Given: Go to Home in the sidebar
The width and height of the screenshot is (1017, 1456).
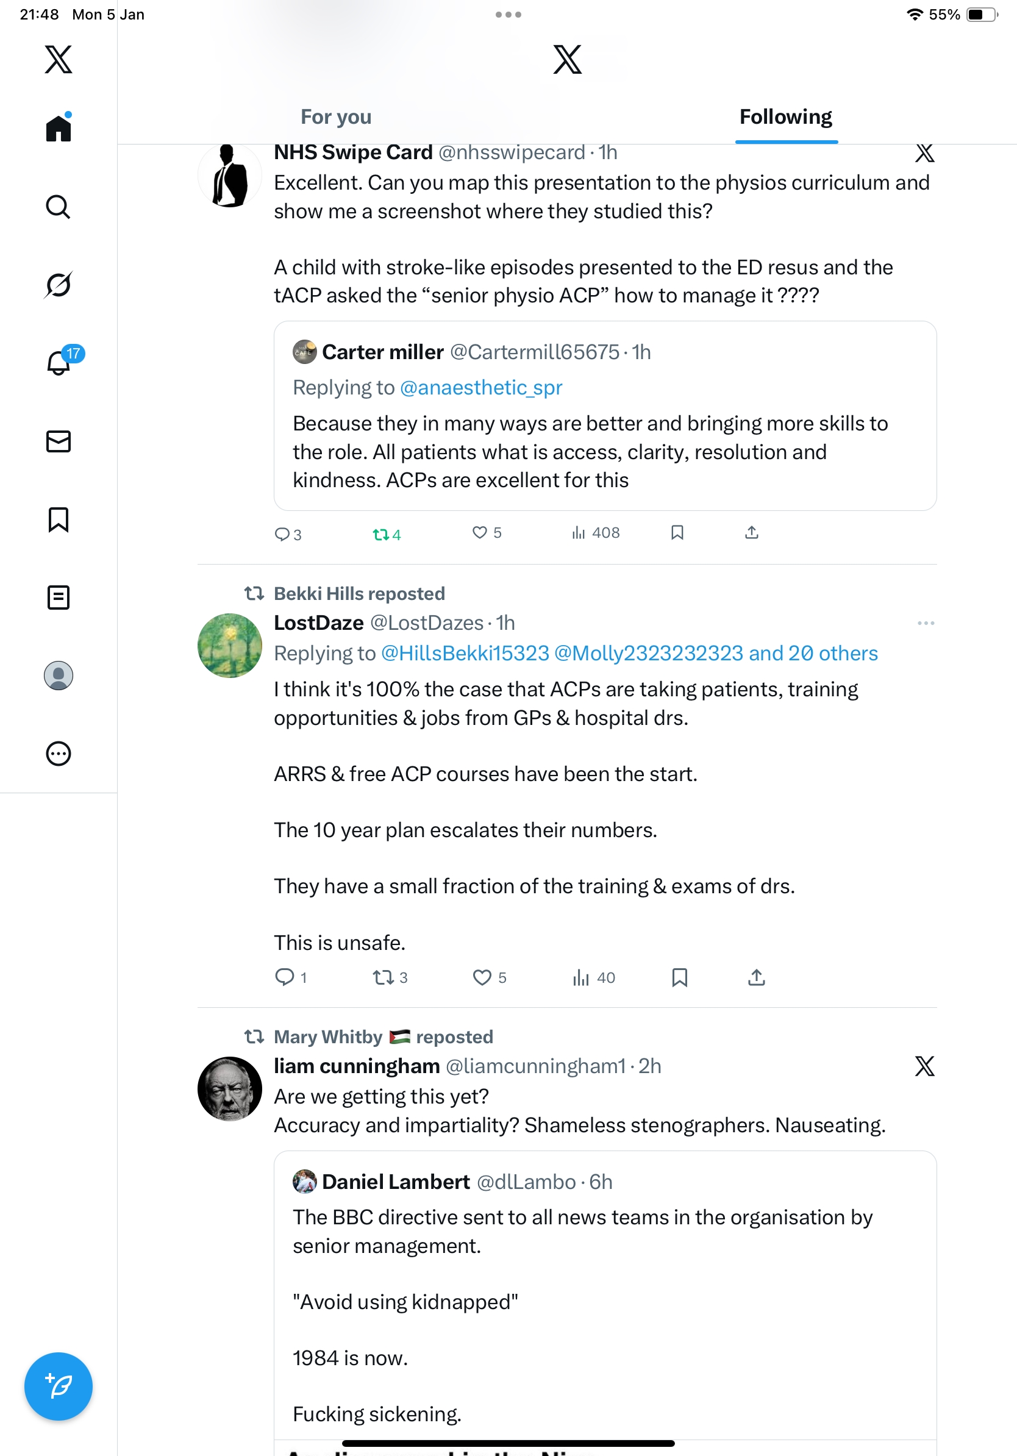Looking at the screenshot, I should (59, 129).
